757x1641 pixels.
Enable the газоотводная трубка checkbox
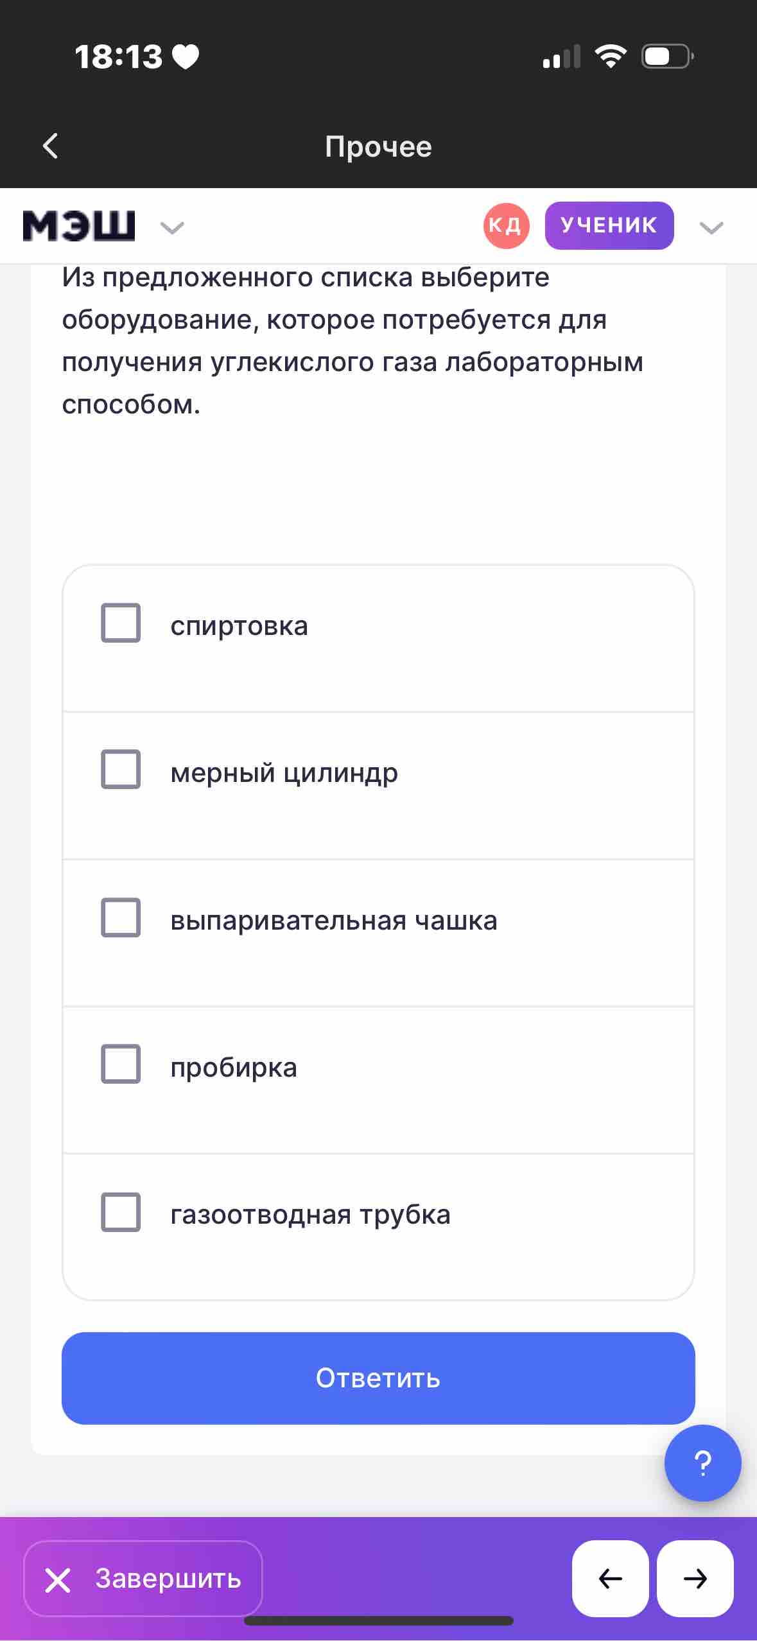point(121,1212)
